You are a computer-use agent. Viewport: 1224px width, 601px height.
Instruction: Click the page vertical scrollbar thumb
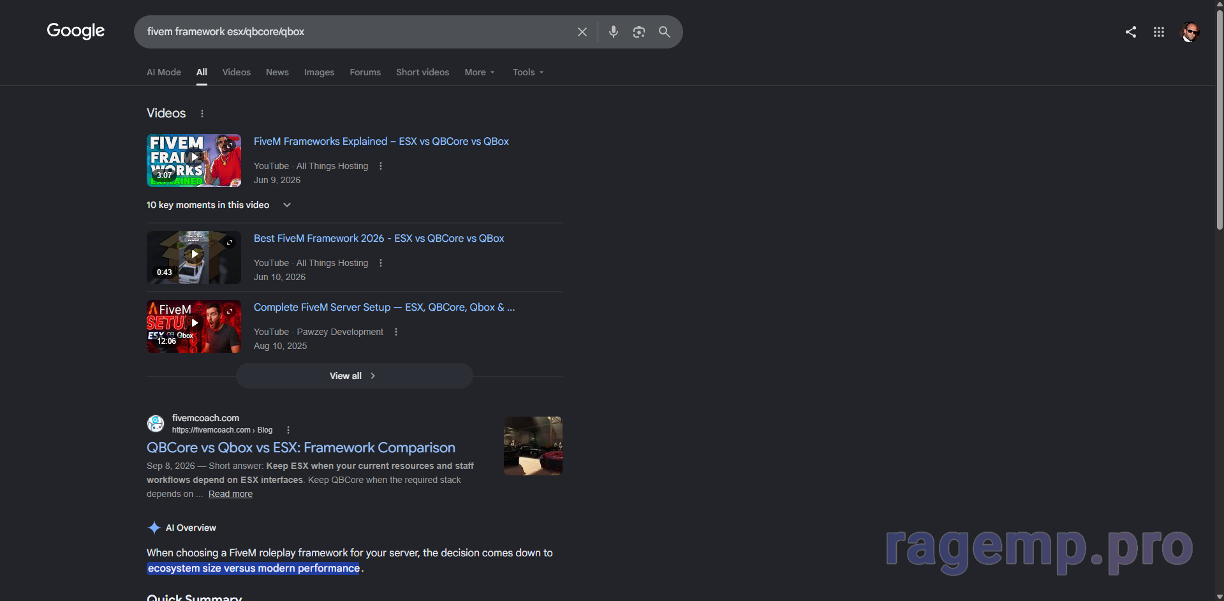(x=1220, y=119)
